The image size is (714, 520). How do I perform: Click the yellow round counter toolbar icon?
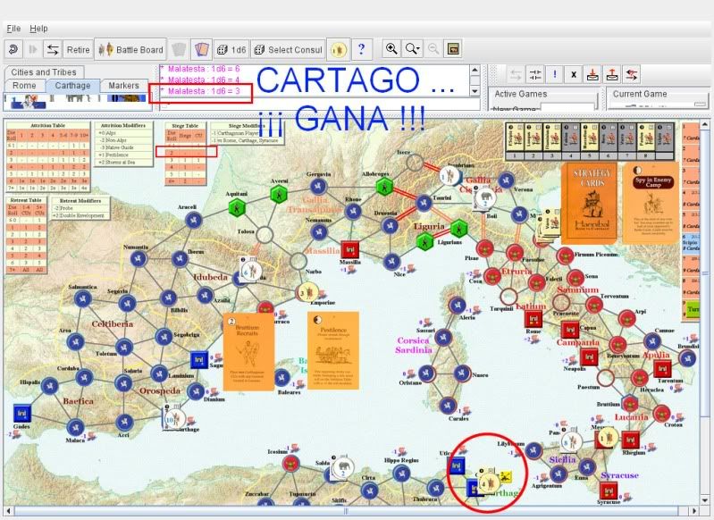point(339,49)
